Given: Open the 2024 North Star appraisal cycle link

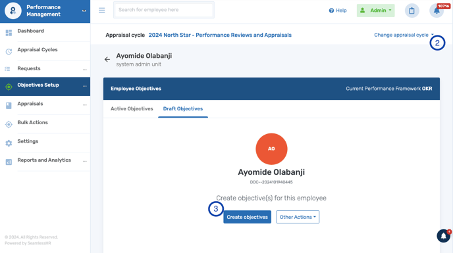Looking at the screenshot, I should [x=220, y=35].
